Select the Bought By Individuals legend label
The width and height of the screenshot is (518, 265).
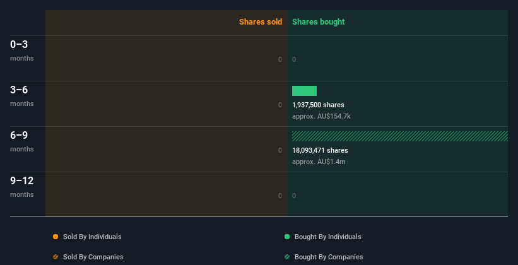click(327, 237)
